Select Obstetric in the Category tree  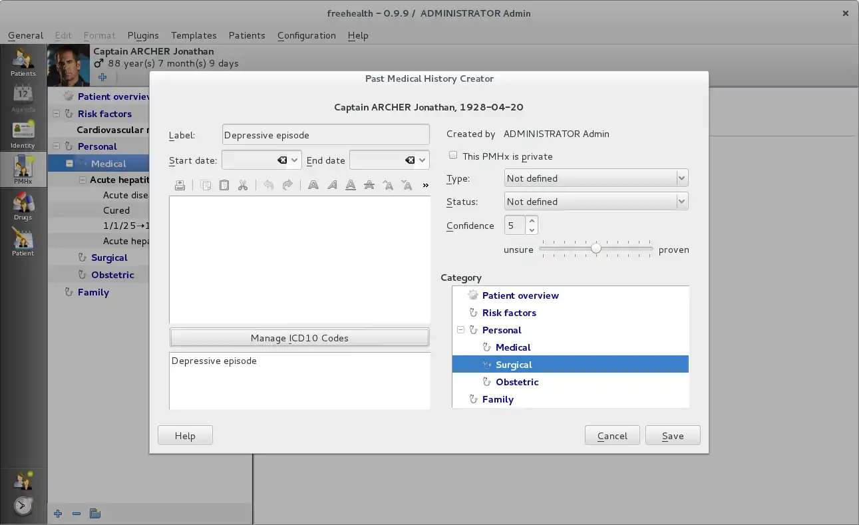pos(516,382)
